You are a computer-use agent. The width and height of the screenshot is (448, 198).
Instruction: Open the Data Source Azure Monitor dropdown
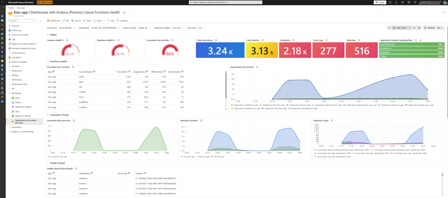coord(67,28)
